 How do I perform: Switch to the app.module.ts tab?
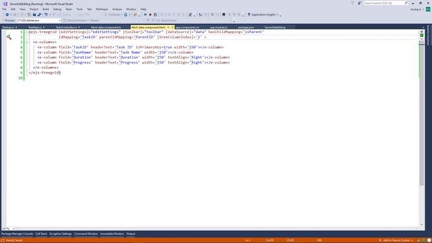pyautogui.click(x=219, y=27)
